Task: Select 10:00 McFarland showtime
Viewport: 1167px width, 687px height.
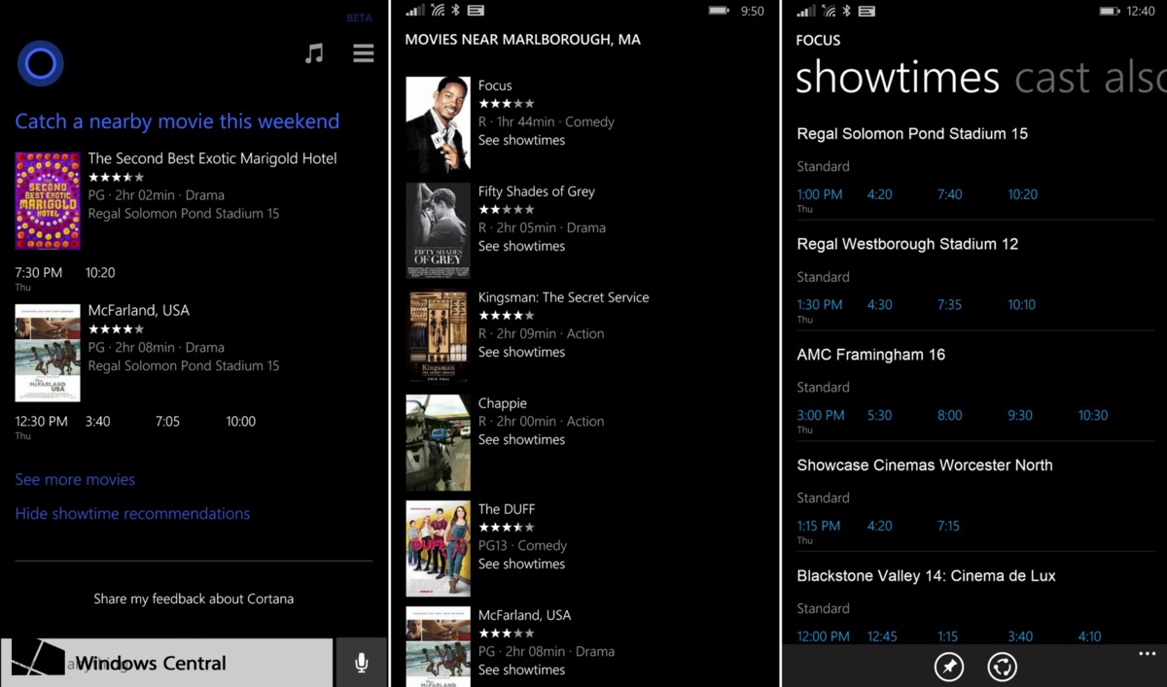Action: pos(241,422)
